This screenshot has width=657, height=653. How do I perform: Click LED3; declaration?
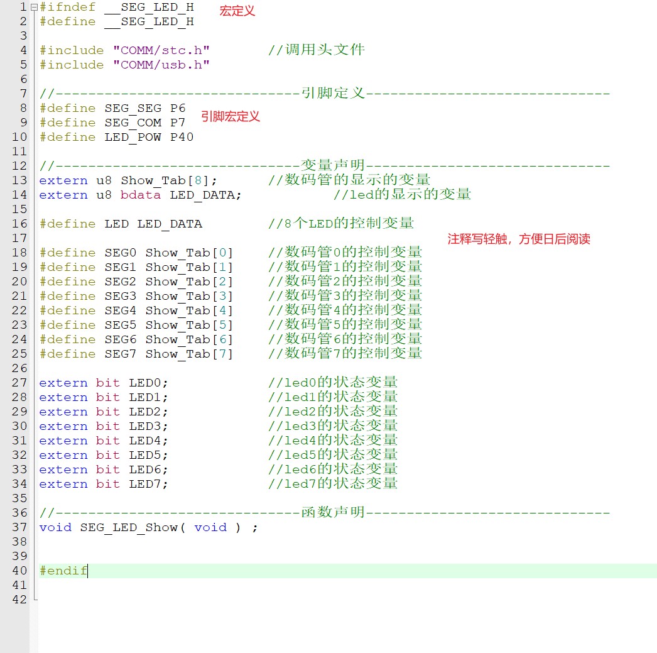[x=148, y=426]
